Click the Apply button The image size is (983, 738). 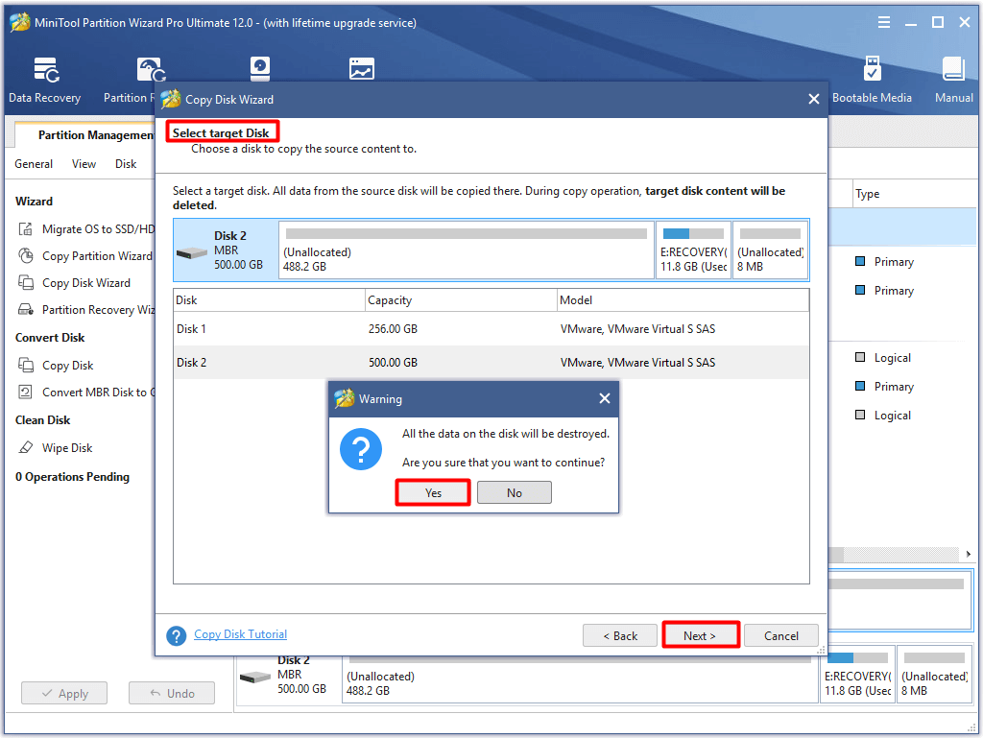(x=64, y=693)
